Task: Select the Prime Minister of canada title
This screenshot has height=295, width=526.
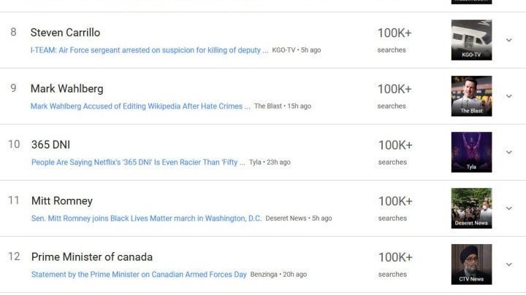Action: click(92, 257)
